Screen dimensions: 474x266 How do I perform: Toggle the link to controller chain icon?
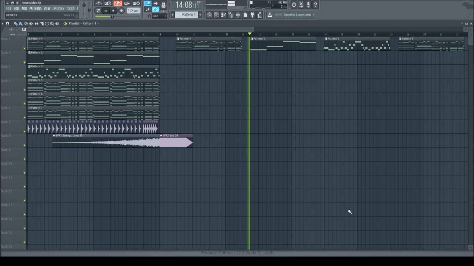tap(156, 9)
